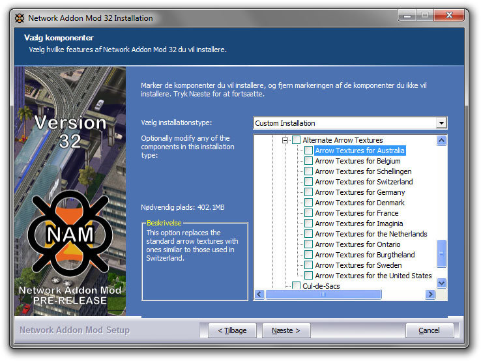Check the Arrow Textures for France checkbox

[308, 213]
